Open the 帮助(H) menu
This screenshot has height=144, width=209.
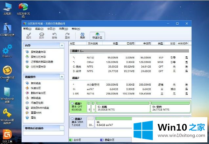[x=76, y=29]
